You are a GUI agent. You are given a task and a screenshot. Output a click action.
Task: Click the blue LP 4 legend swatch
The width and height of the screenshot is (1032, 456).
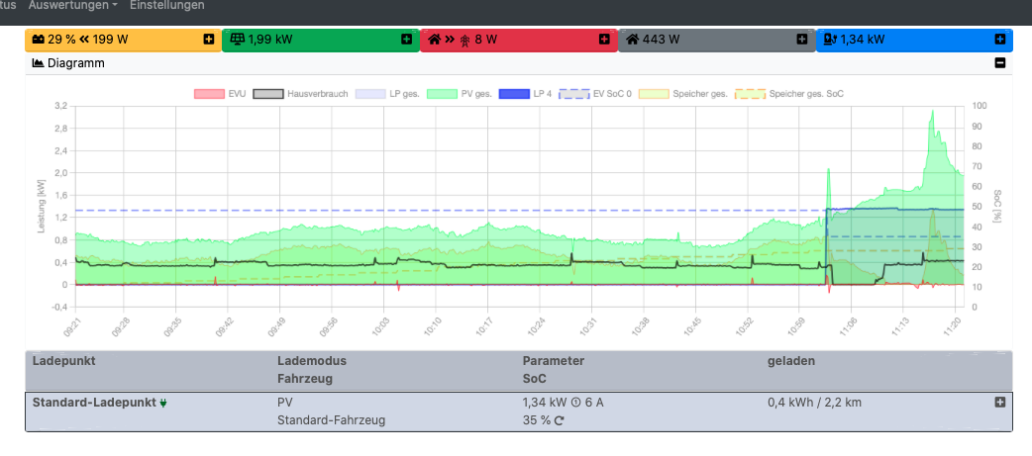514,94
